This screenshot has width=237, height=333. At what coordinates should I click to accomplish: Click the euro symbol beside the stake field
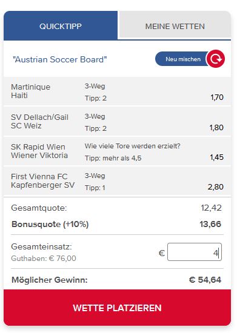tap(162, 253)
